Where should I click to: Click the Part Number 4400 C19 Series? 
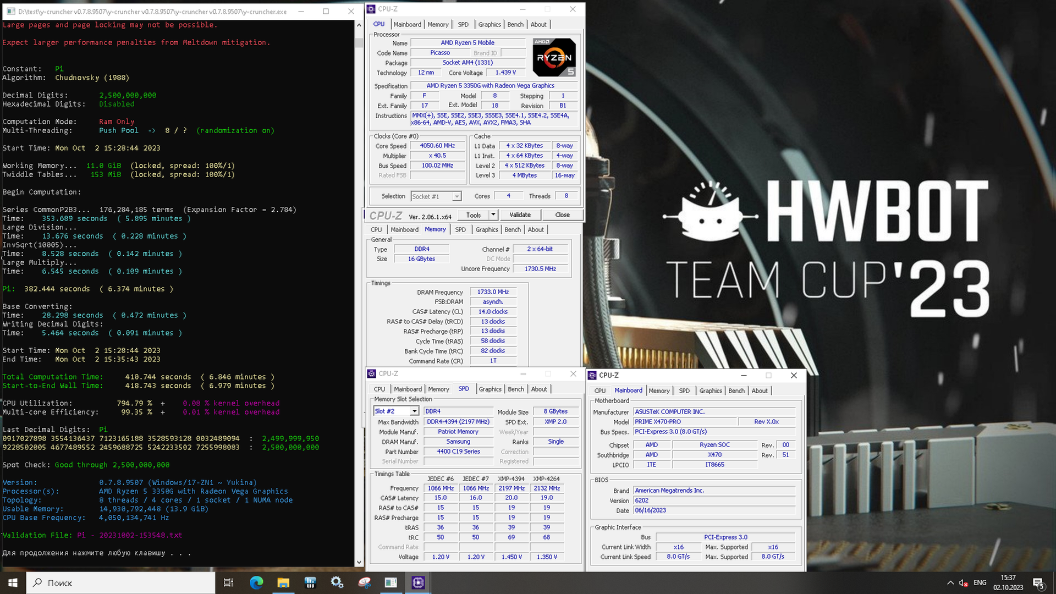click(458, 452)
